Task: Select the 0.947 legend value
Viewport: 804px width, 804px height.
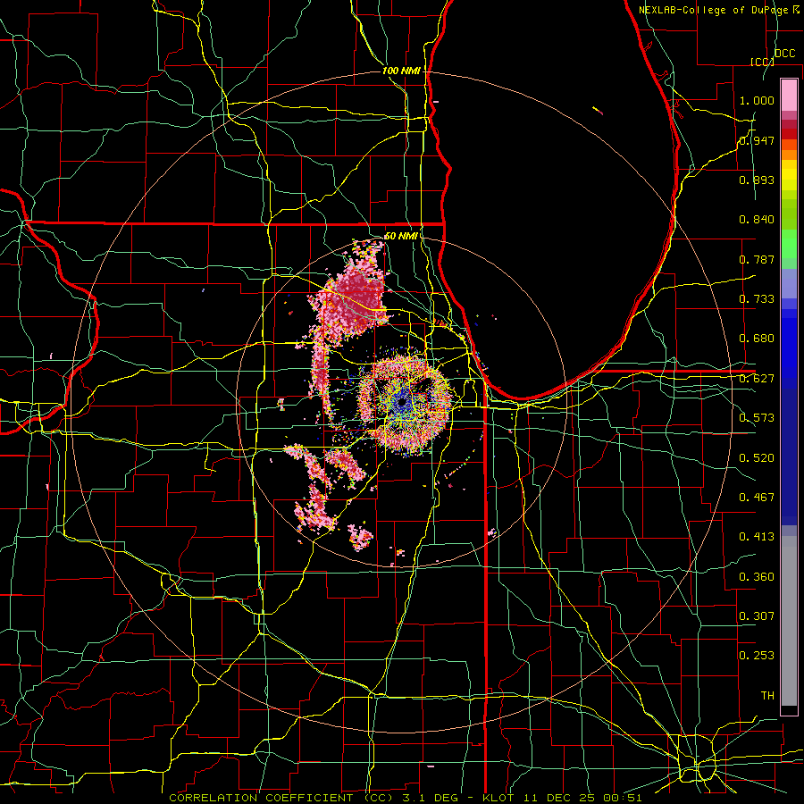Action: click(757, 140)
